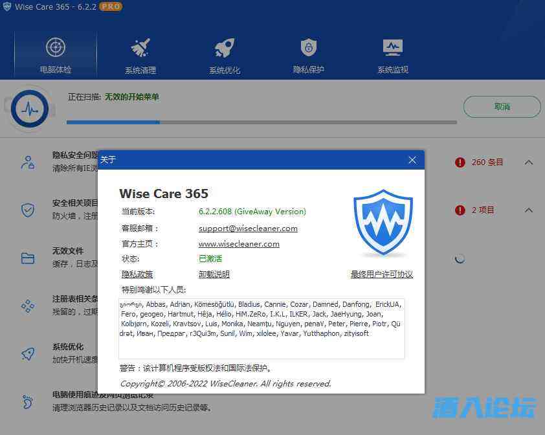Image resolution: width=545 pixels, height=435 pixels.
Task: Open the 隐私政策 privacy policy link
Action: 137,274
